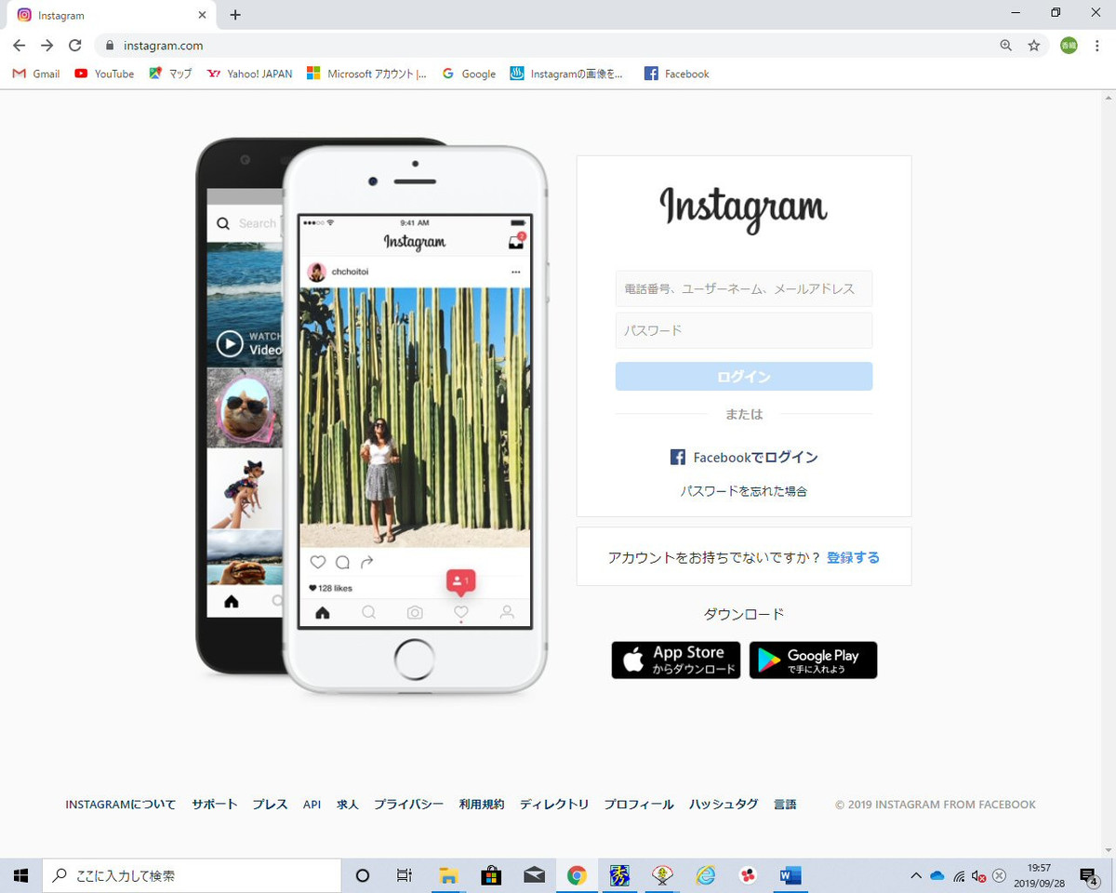
Task: Open the Windows Start menu
Action: pos(20,875)
